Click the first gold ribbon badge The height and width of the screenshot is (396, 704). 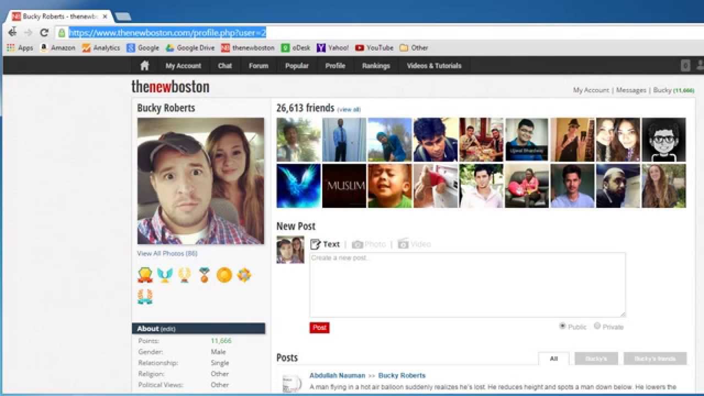click(145, 274)
